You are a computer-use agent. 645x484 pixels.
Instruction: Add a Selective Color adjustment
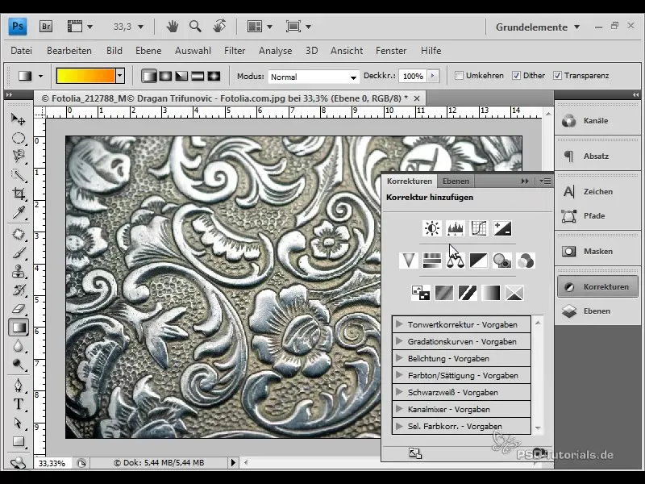point(514,293)
